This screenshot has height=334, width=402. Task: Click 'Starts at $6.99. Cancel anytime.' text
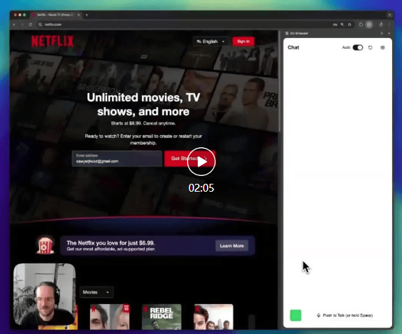144,124
